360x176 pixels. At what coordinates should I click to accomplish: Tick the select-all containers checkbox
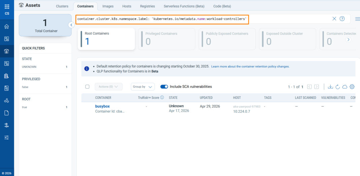coord(87,87)
